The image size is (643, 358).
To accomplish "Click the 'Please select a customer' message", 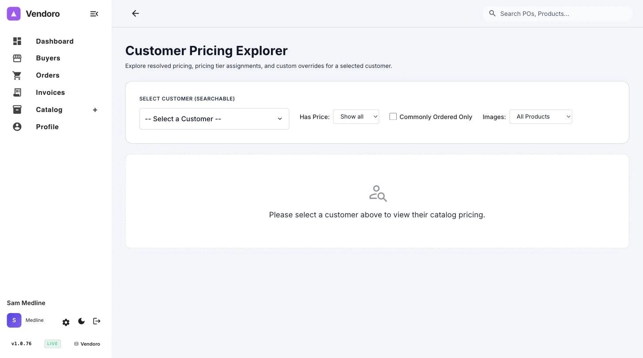I will [x=377, y=215].
